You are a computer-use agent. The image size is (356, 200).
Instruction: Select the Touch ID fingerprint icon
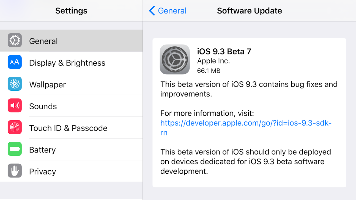(15, 127)
